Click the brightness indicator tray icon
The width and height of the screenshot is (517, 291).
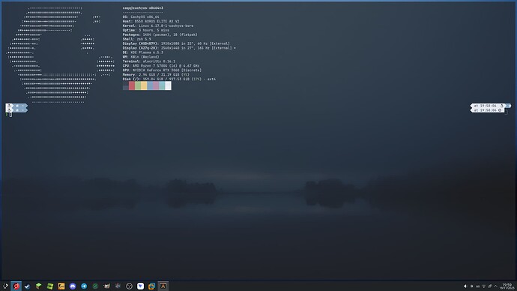471,286
